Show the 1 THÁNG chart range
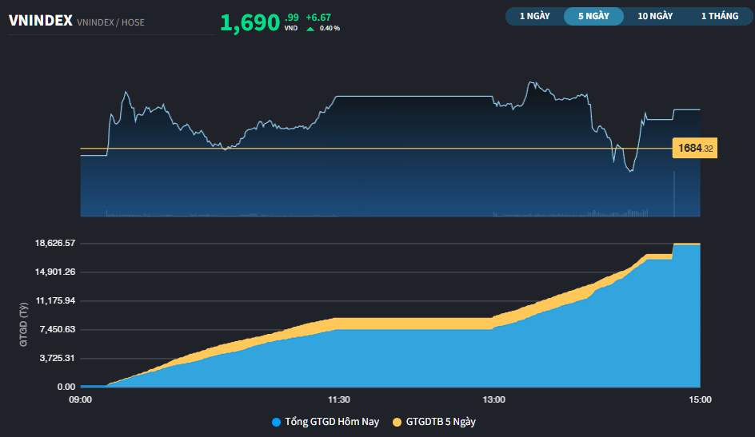Viewport: 755px width, 437px height. [x=720, y=16]
